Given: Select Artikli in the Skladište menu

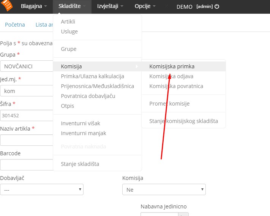Looking at the screenshot, I should [68, 22].
